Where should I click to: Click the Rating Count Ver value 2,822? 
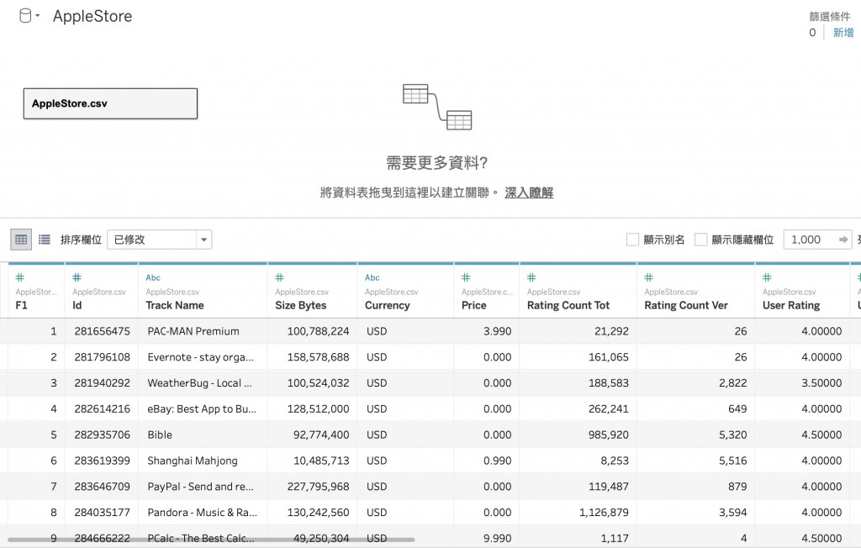[x=732, y=382]
